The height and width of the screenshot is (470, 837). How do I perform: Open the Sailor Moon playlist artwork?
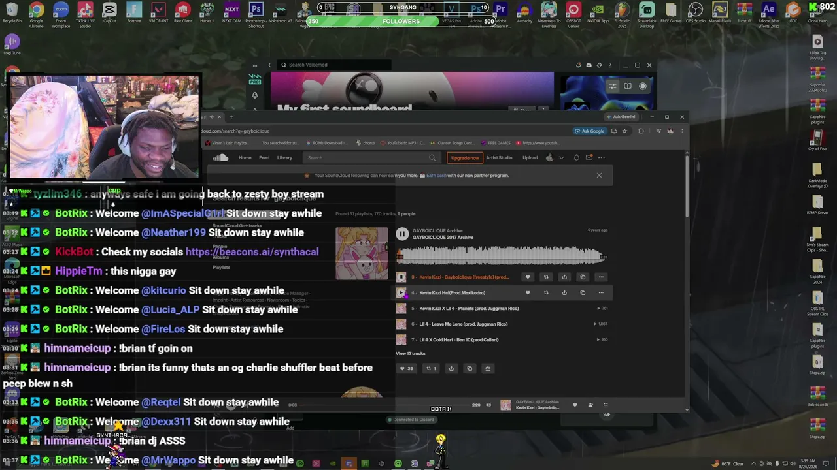click(x=362, y=253)
